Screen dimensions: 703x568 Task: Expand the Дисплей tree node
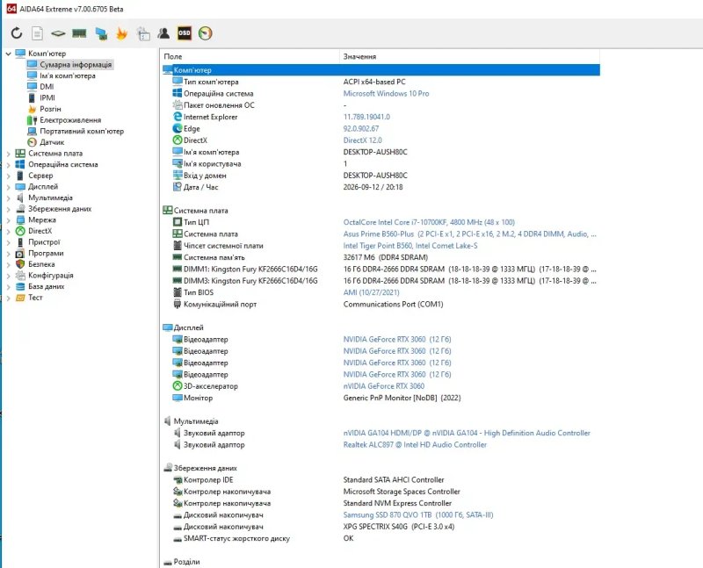(x=8, y=187)
